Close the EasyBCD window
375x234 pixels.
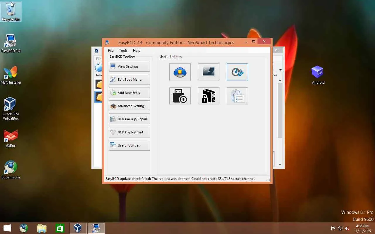(x=264, y=42)
